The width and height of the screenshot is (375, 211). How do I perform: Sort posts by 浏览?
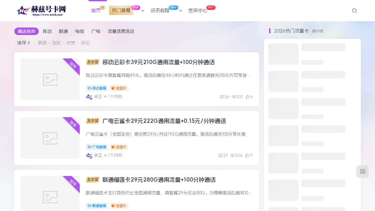point(57,43)
